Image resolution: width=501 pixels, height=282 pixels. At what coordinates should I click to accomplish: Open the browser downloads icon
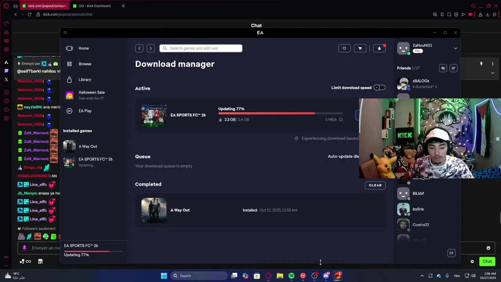pyautogui.click(x=487, y=14)
